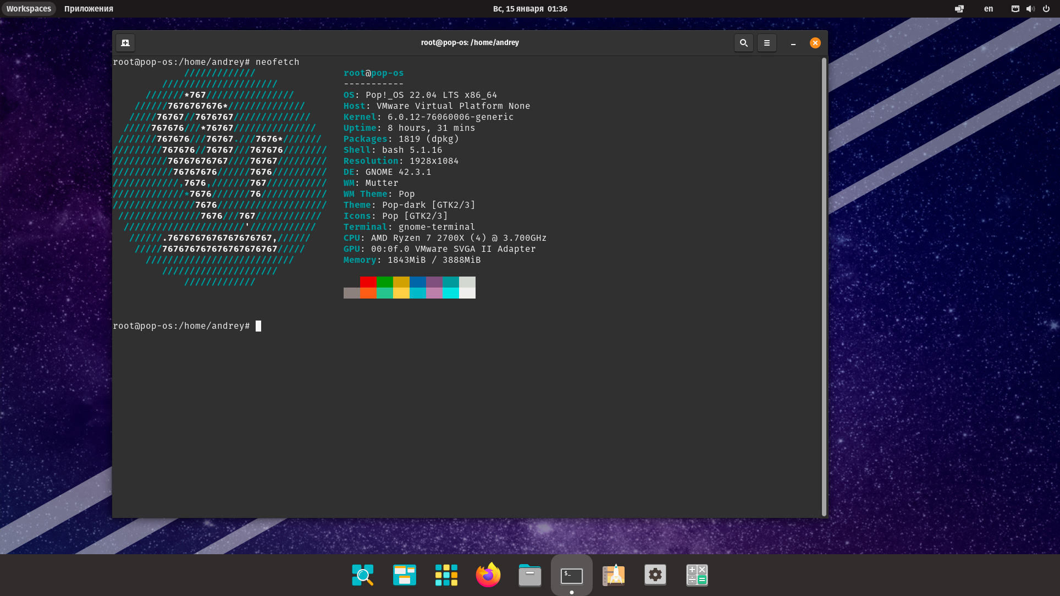Open Settings gear in dock

pos(655,575)
